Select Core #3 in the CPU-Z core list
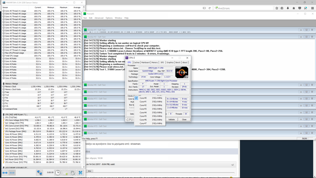This screenshot has width=316, height=178. click(x=150, y=109)
